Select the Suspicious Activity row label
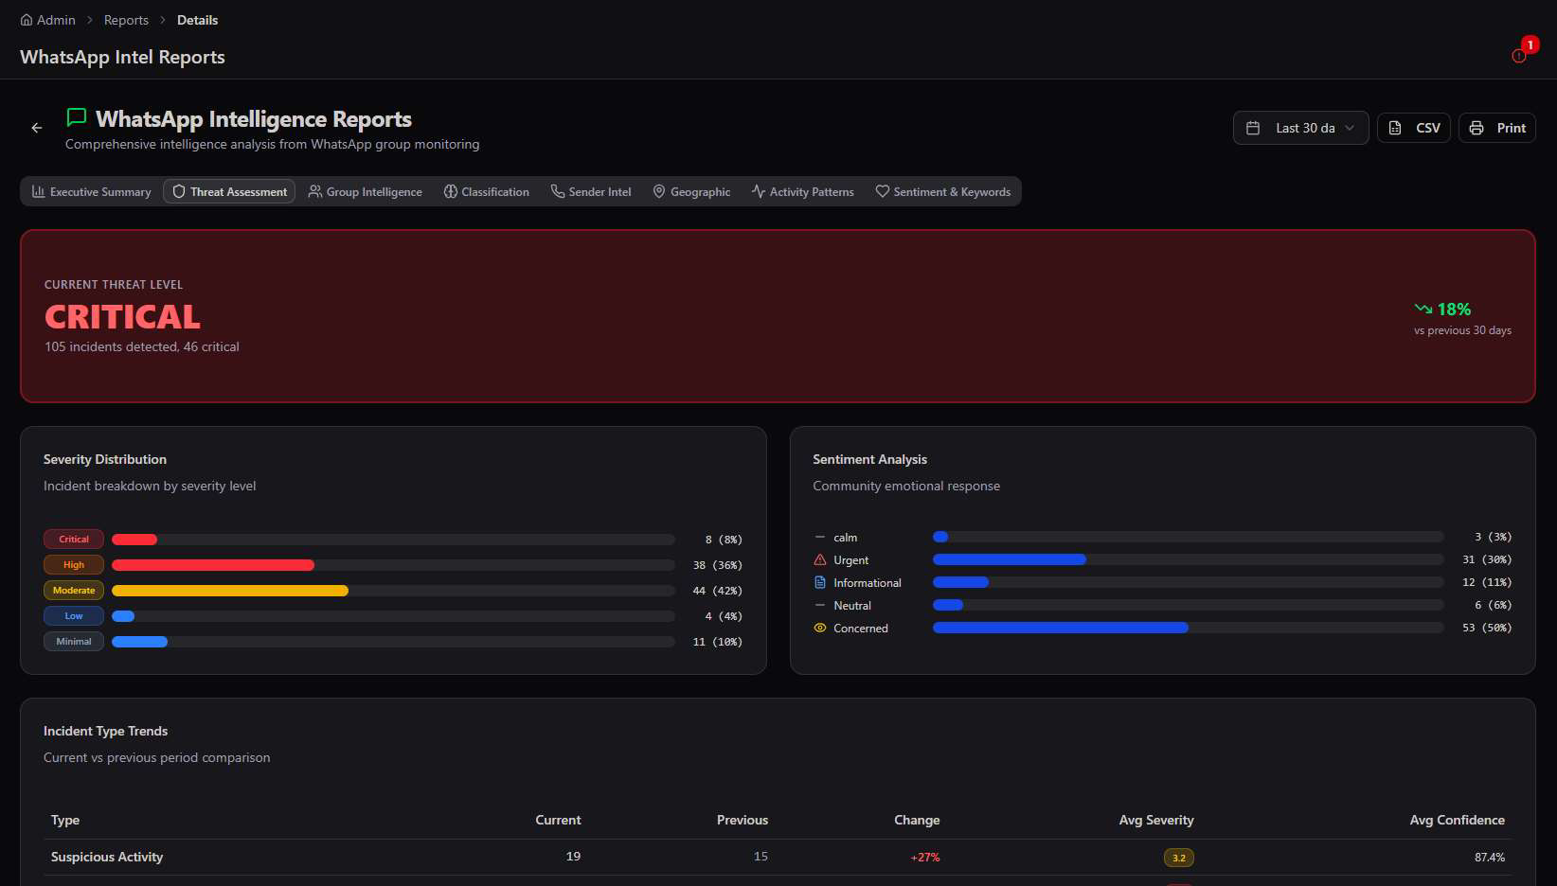 107,857
